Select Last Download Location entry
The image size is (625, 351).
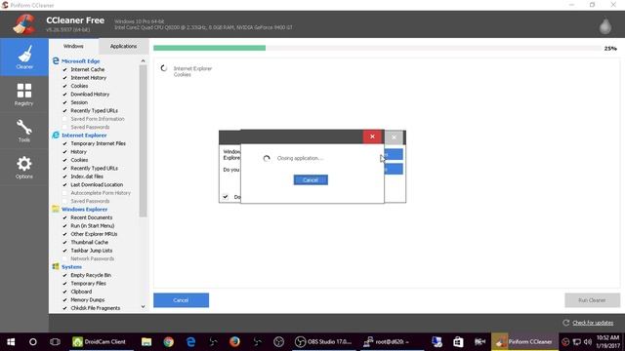[x=97, y=184]
